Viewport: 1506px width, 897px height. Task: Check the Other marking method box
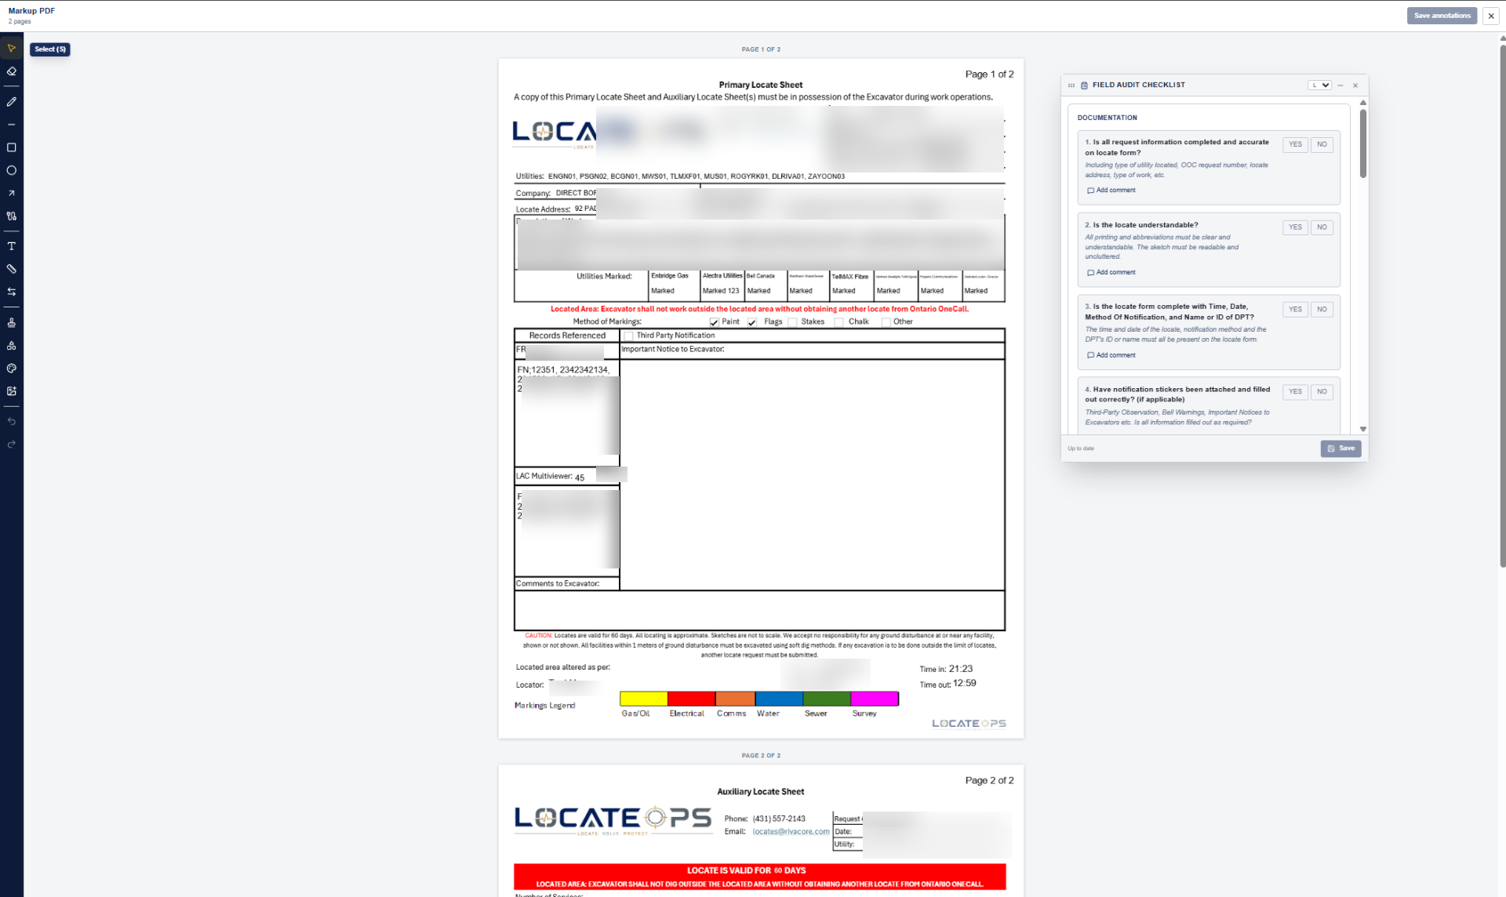886,322
